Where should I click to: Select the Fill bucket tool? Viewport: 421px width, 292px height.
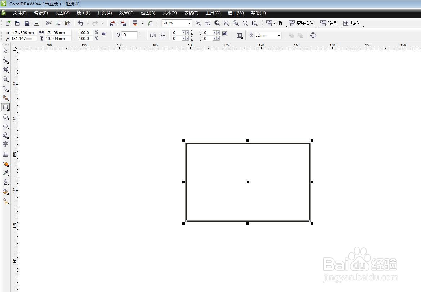coord(5,192)
